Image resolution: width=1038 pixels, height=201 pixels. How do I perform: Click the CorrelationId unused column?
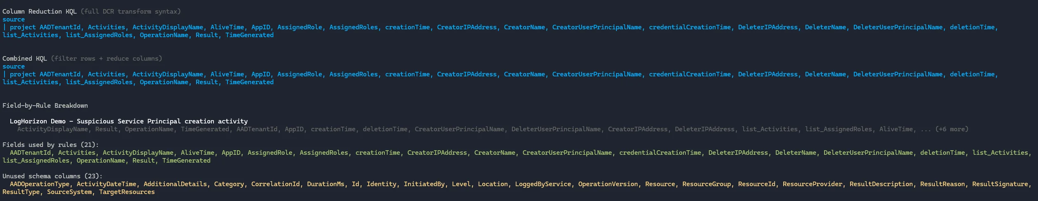(275, 184)
